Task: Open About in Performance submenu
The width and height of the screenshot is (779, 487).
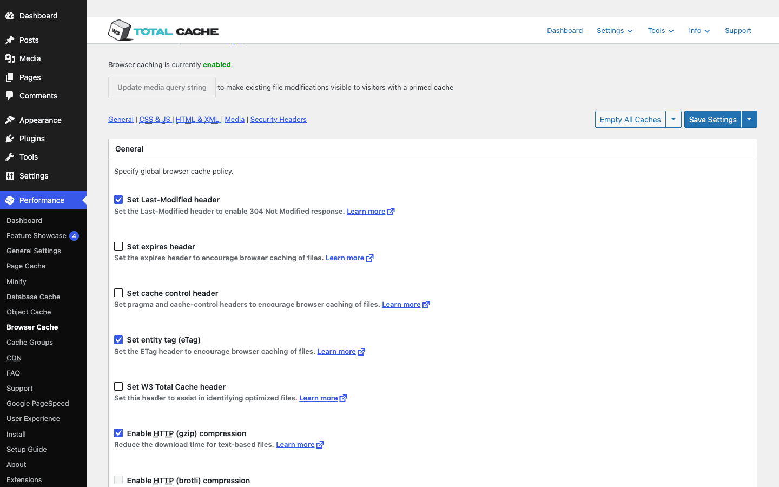Action: coord(16,465)
